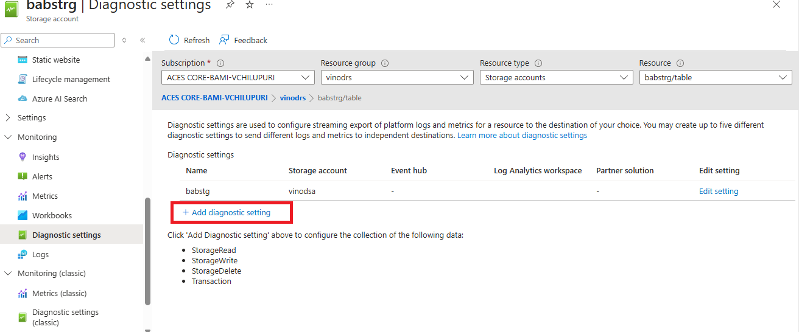Screen dimensions: 799x332
Task: Click the Lifecycle management icon
Action: point(23,79)
